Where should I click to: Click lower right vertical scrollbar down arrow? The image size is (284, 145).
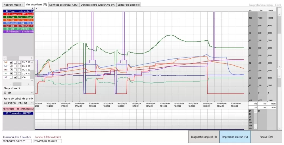(x=279, y=128)
